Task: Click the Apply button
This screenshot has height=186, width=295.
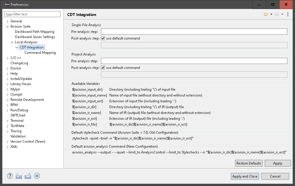Action: pos(278,163)
